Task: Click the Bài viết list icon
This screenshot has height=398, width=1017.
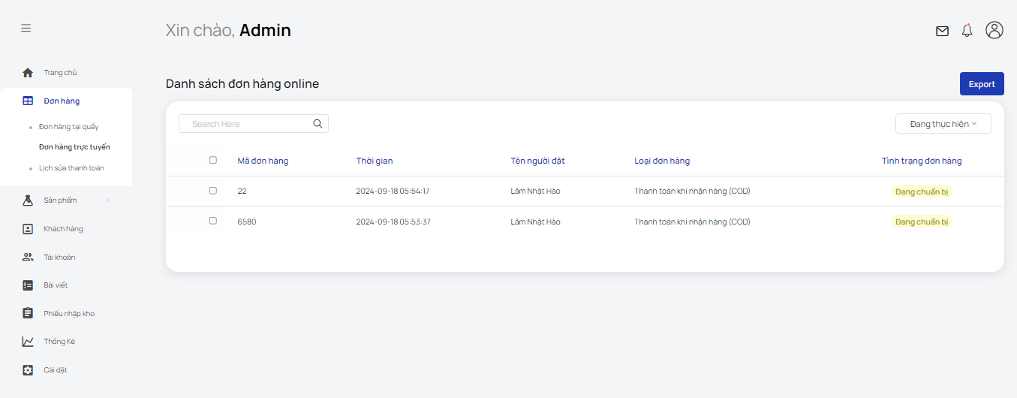Action: (x=28, y=285)
